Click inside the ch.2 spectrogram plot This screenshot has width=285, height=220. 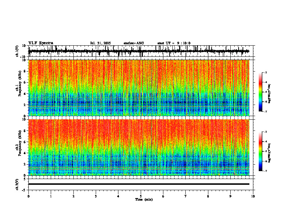click(139, 147)
